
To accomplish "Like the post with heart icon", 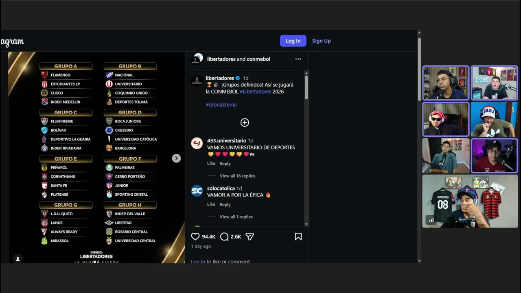I will coord(195,236).
